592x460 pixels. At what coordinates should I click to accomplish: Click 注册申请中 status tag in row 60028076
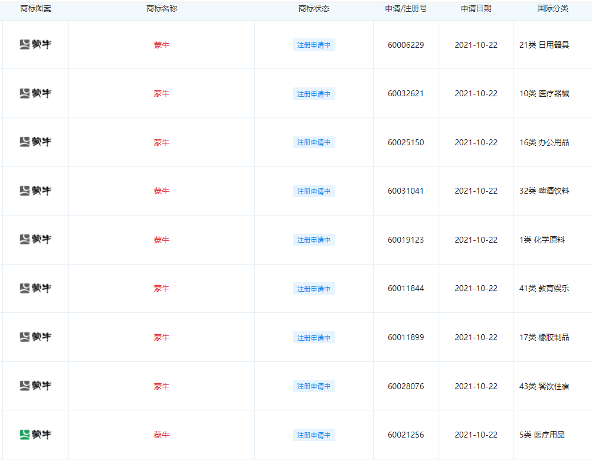314,386
